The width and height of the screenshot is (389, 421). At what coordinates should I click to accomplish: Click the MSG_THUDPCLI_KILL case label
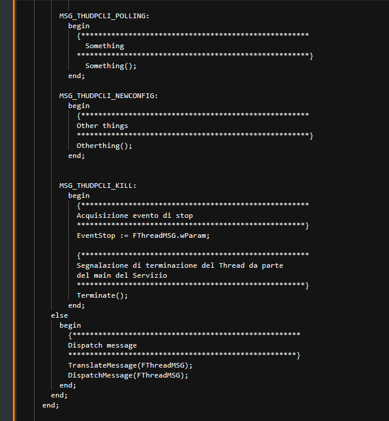click(98, 186)
